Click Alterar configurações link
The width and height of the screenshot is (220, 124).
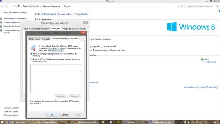[x=209, y=61]
